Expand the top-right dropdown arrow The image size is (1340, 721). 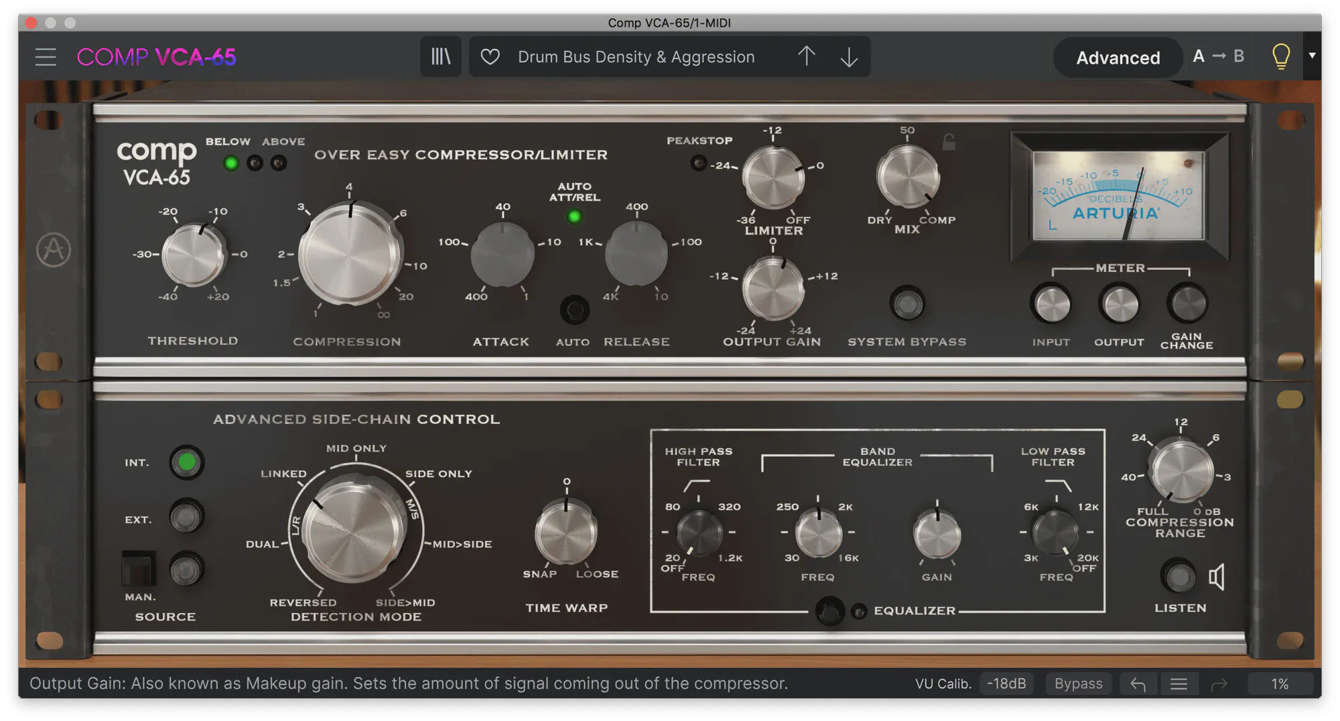coord(1312,56)
